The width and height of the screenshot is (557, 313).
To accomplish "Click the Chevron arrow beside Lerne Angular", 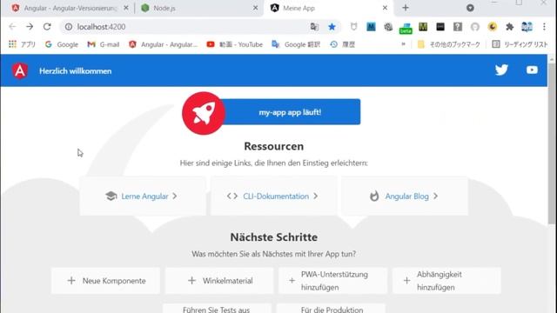I will point(175,196).
